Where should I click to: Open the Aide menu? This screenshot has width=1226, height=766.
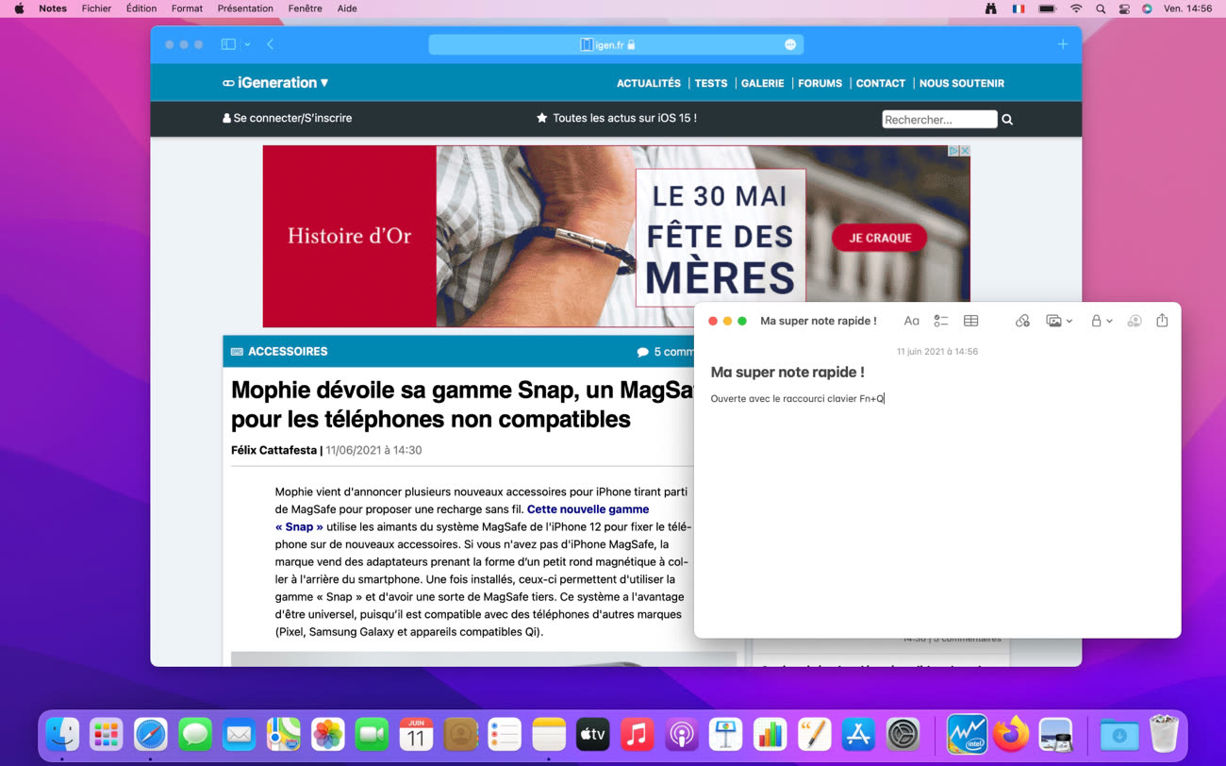347,8
